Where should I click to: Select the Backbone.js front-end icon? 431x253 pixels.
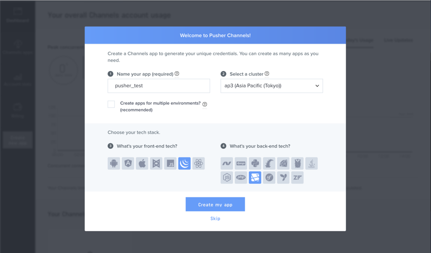pyautogui.click(x=156, y=164)
